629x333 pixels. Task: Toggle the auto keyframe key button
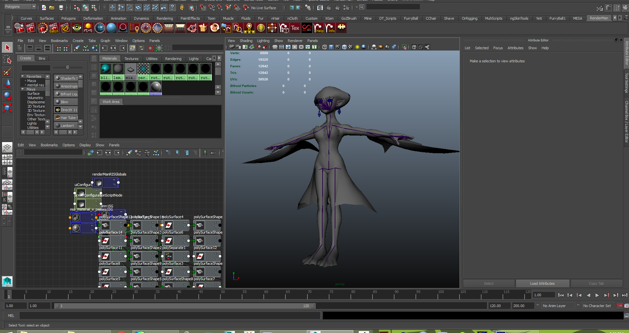point(619,306)
